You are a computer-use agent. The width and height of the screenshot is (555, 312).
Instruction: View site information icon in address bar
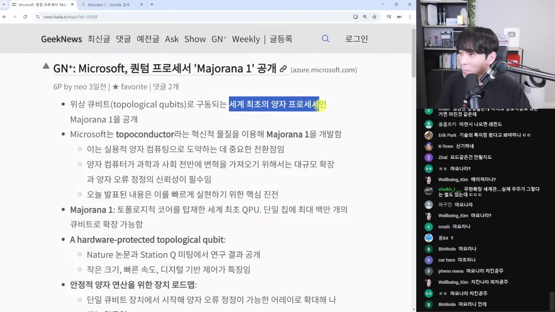click(38, 17)
